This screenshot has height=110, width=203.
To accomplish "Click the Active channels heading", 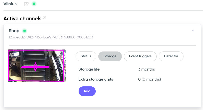I will [x=22, y=19].
